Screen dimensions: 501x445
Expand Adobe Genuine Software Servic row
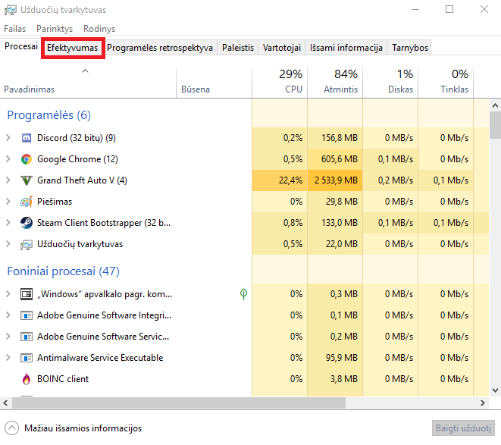[x=8, y=337]
